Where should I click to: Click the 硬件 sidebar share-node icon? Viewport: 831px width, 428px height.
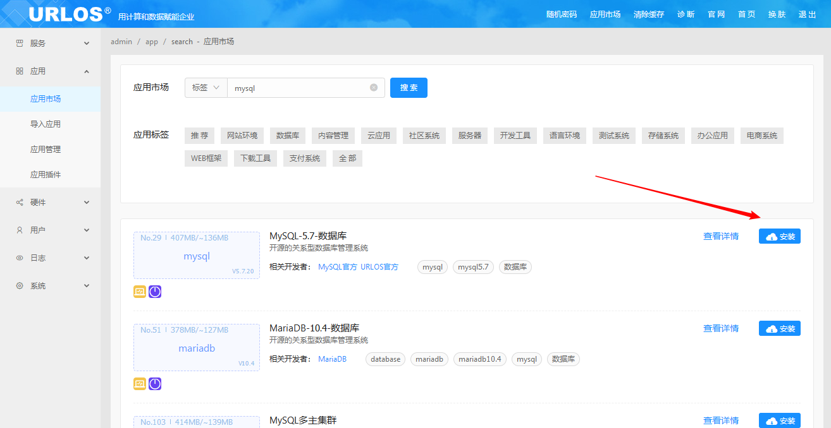20,203
